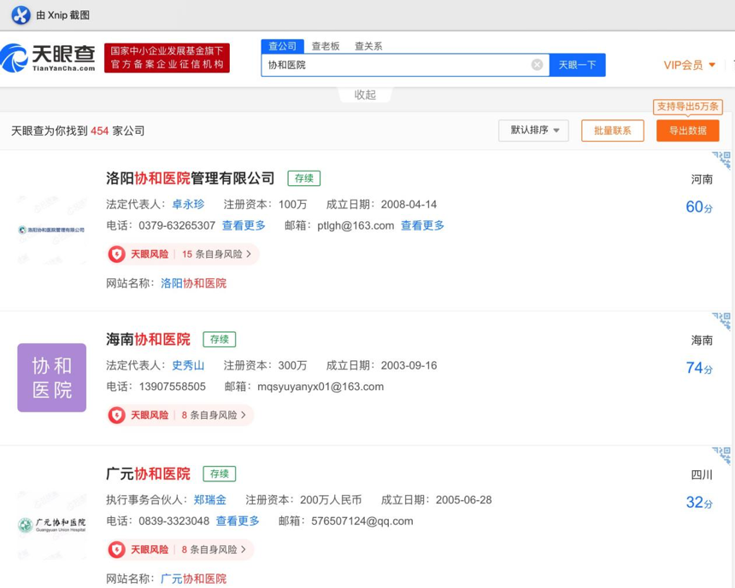Click the 天眼一下 search button

click(577, 65)
